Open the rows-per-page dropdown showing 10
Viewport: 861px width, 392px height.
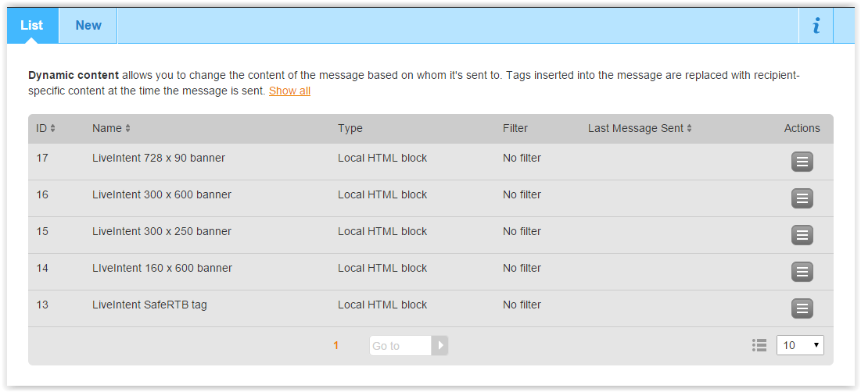coord(799,345)
